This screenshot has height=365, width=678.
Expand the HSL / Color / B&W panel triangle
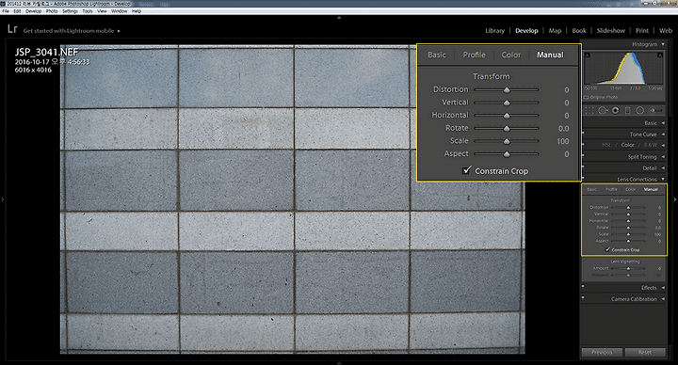(x=663, y=145)
